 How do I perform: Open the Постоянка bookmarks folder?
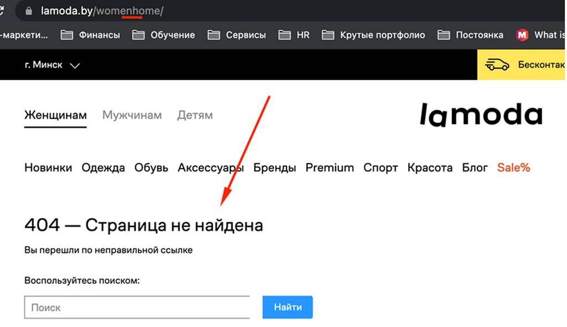[470, 35]
